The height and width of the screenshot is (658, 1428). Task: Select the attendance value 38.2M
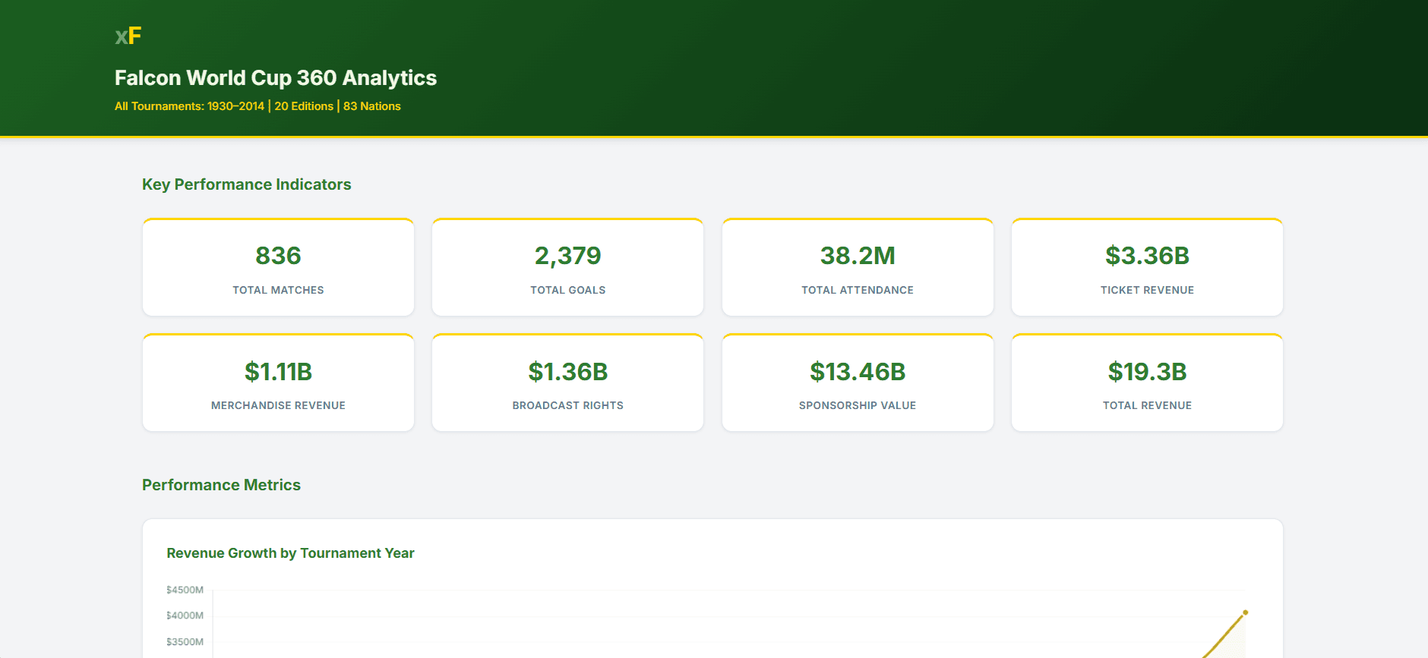(858, 256)
